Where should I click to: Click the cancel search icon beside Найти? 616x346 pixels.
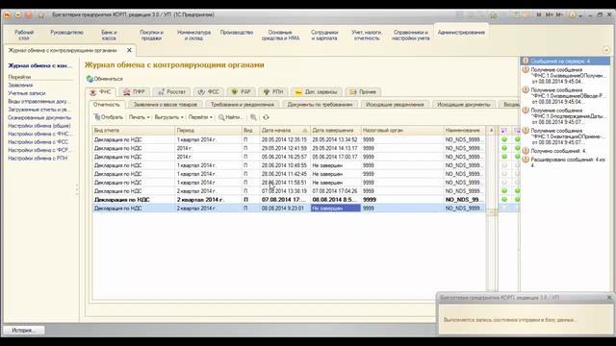[253, 117]
